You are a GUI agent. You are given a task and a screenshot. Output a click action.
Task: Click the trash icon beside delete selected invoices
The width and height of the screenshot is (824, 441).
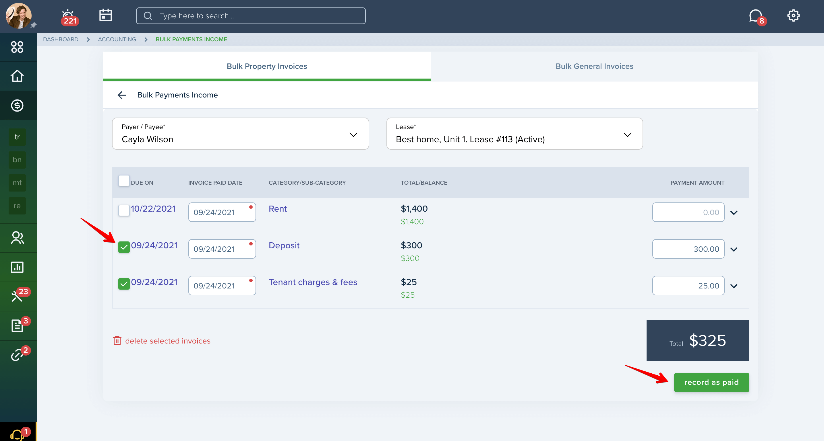click(117, 341)
